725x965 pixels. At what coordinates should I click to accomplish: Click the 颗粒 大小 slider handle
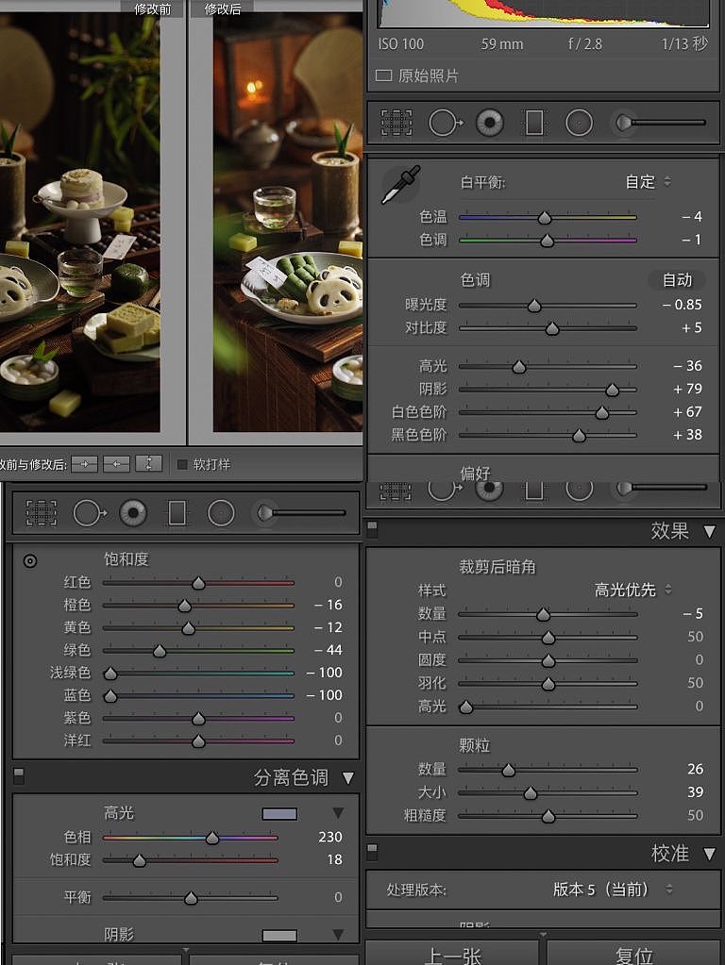(530, 793)
